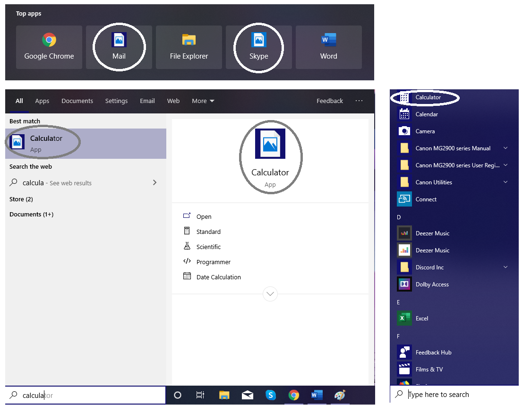Image resolution: width=523 pixels, height=405 pixels.
Task: Switch to the Web search tab
Action: [x=173, y=101]
